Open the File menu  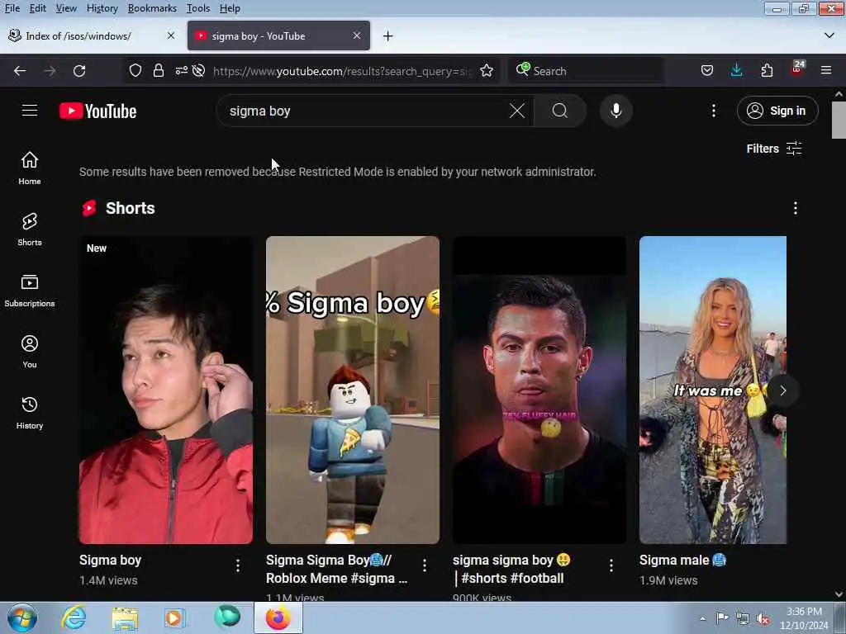point(12,8)
